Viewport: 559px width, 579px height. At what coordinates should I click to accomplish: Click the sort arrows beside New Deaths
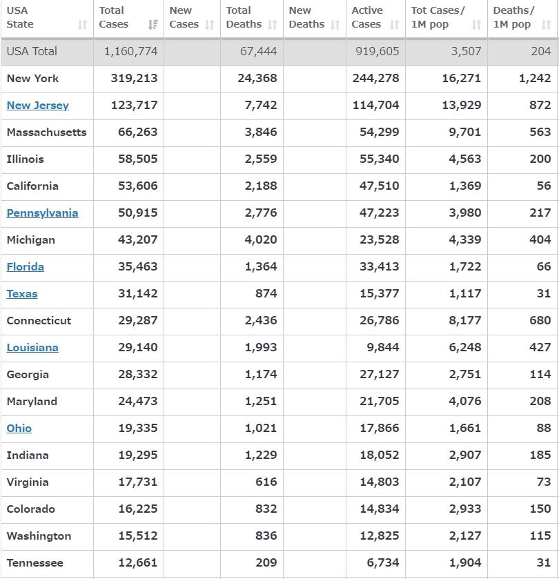point(335,25)
